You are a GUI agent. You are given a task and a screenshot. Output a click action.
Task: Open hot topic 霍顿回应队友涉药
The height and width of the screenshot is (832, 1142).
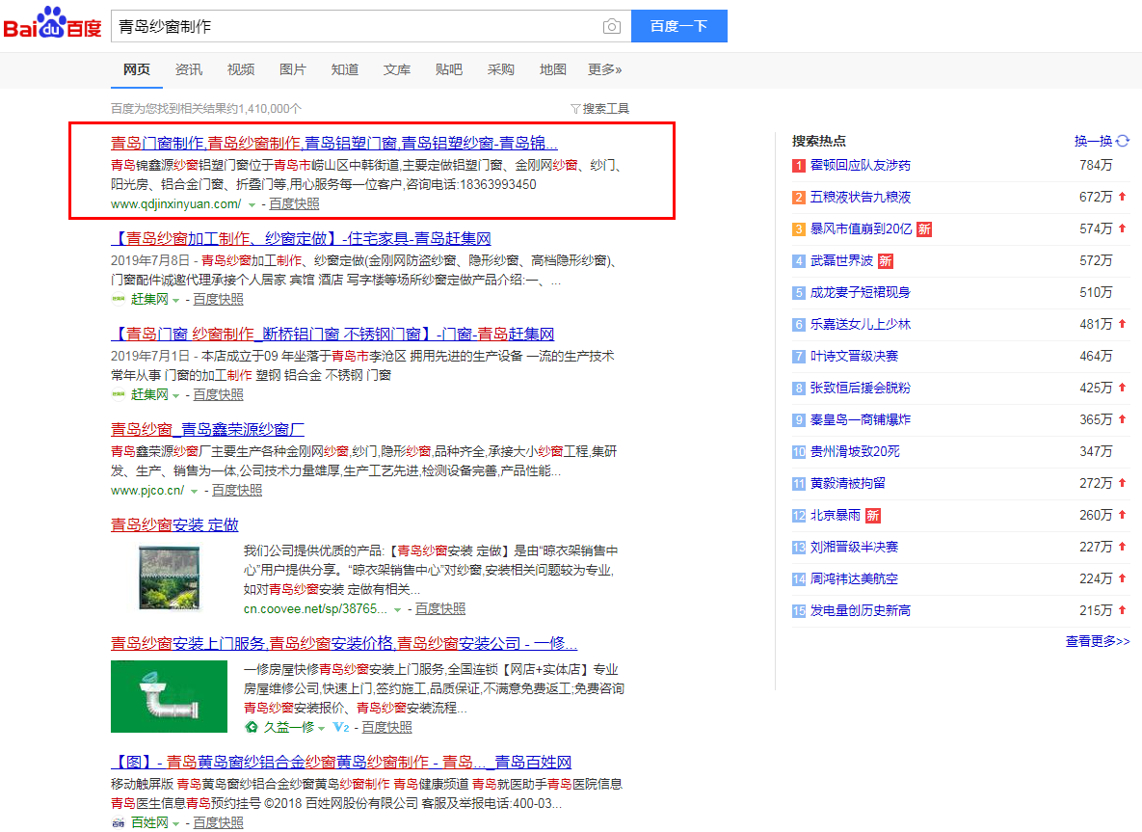(861, 166)
